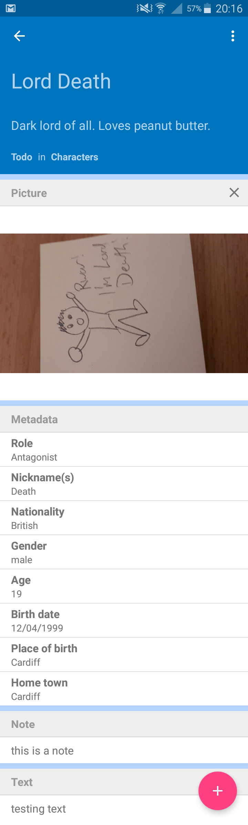Image resolution: width=248 pixels, height=825 pixels.
Task: Tap the back arrow icon
Action: [19, 36]
